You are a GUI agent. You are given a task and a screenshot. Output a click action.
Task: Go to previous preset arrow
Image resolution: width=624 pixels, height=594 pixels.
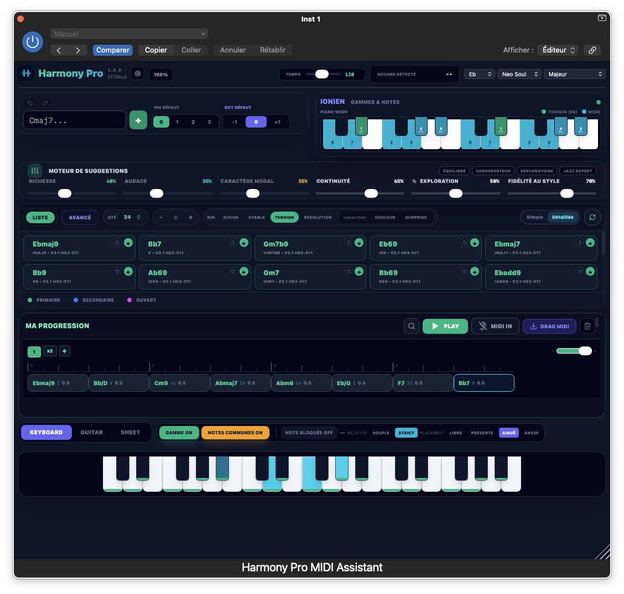[x=59, y=50]
